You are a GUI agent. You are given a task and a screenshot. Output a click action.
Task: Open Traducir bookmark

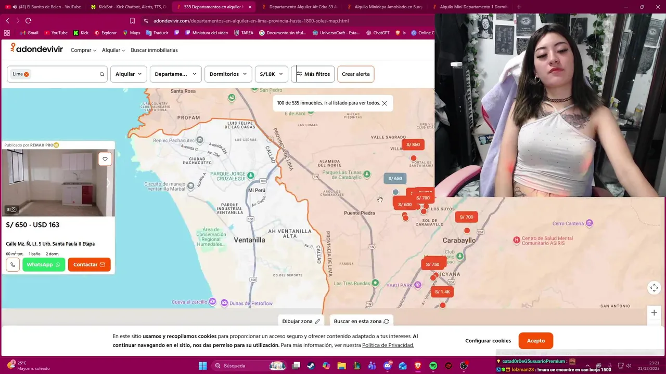pyautogui.click(x=157, y=33)
